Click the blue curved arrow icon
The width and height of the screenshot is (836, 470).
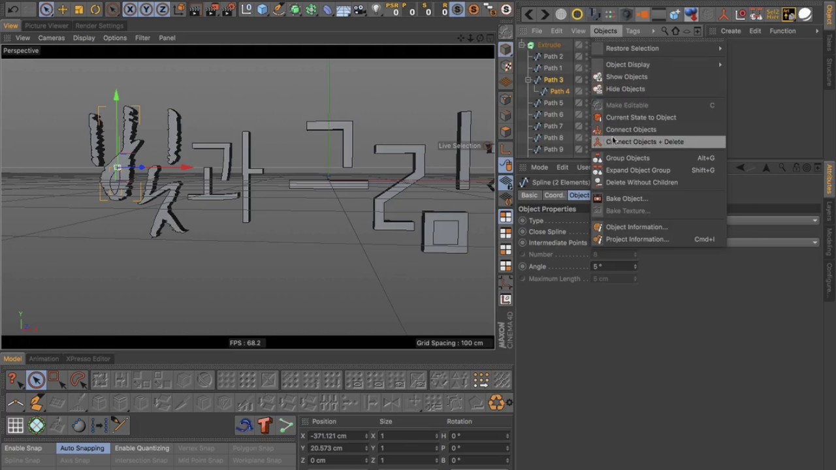click(x=244, y=426)
